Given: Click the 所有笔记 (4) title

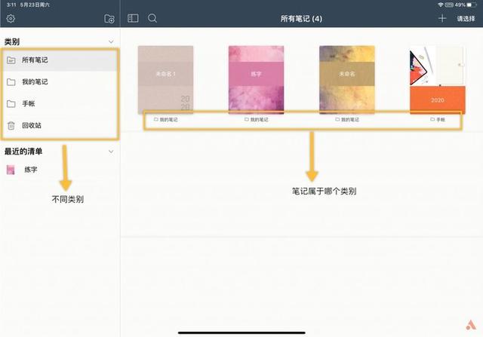Looking at the screenshot, I should click(x=301, y=19).
